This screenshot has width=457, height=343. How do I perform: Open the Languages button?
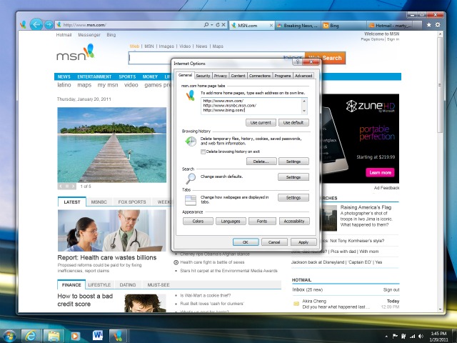pyautogui.click(x=231, y=221)
